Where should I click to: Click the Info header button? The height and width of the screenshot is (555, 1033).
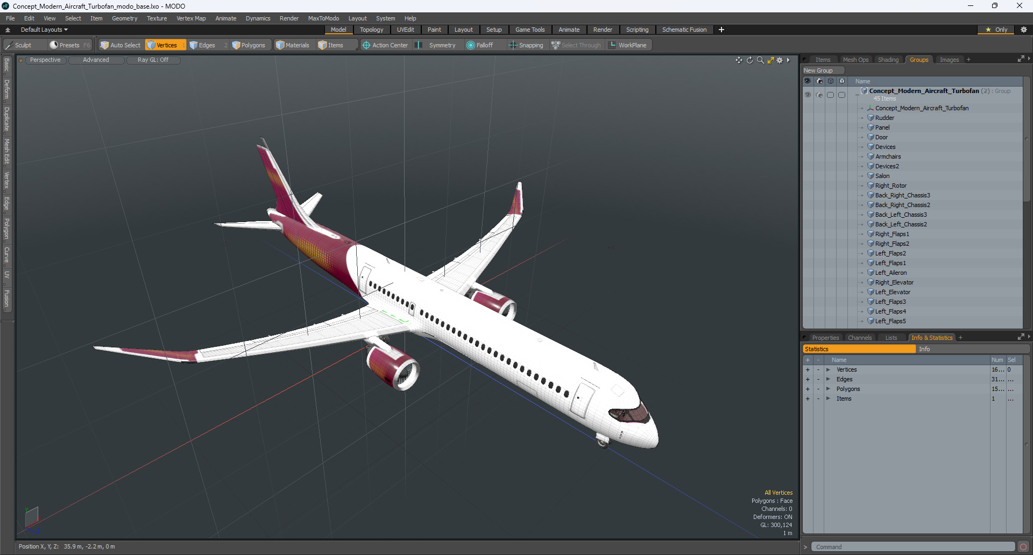972,349
